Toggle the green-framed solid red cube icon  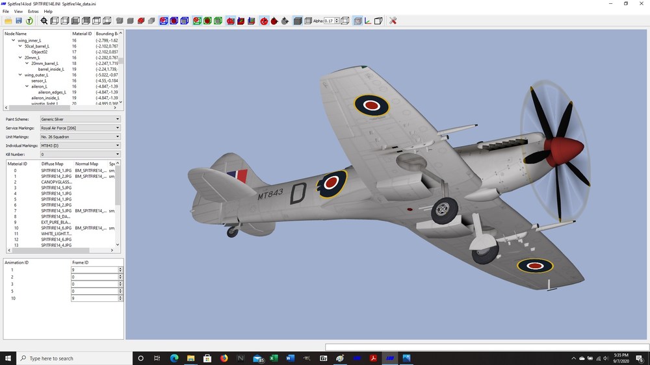[x=207, y=21]
